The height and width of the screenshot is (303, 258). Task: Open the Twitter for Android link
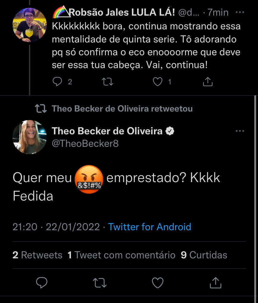(x=150, y=227)
